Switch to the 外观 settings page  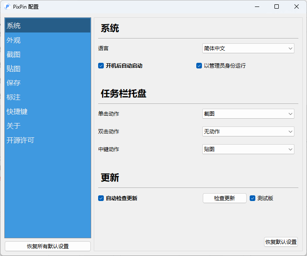[x=14, y=40]
